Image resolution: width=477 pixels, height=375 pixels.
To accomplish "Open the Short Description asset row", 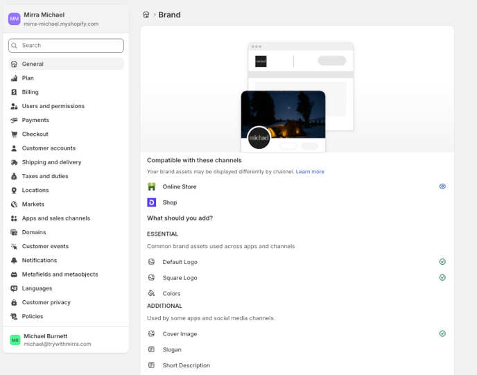I will pos(297,365).
